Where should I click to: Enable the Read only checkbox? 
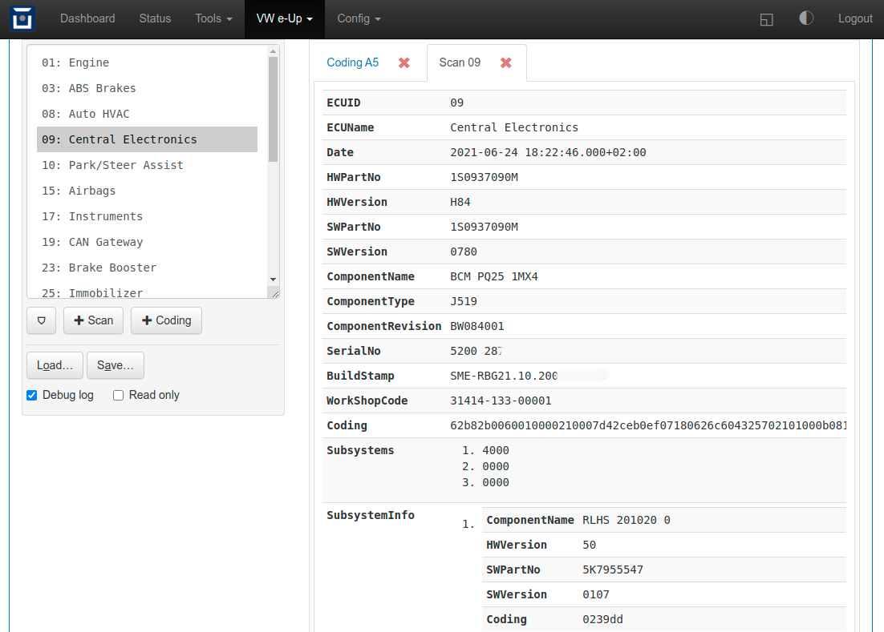pyautogui.click(x=119, y=395)
